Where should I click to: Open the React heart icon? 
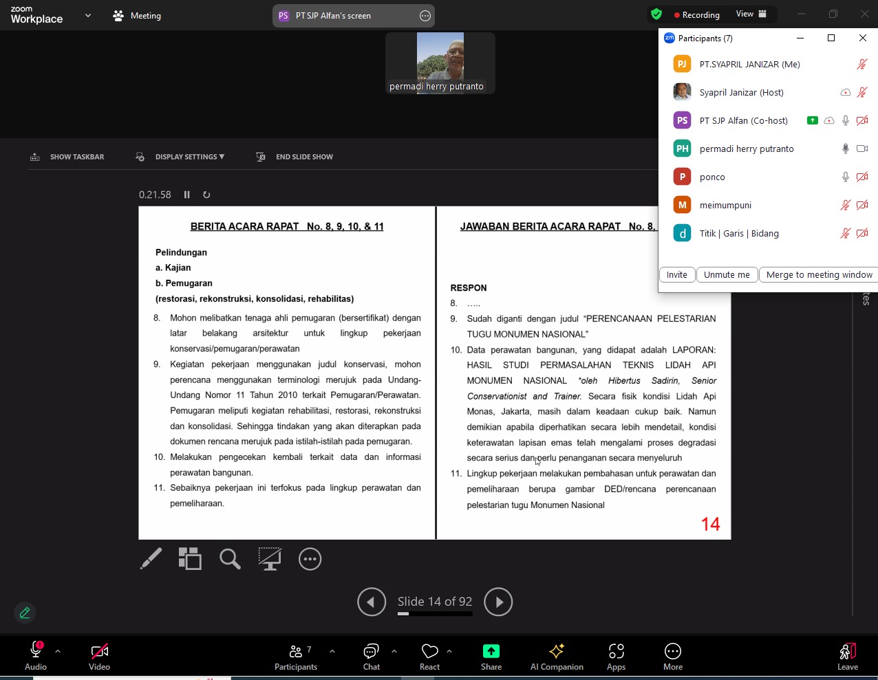point(429,657)
